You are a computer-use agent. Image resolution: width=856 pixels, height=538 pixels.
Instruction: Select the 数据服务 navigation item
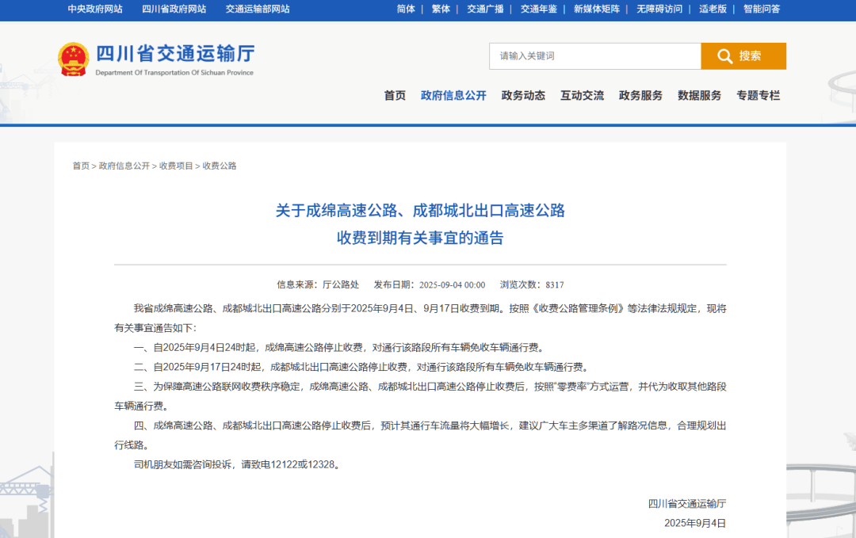click(699, 95)
